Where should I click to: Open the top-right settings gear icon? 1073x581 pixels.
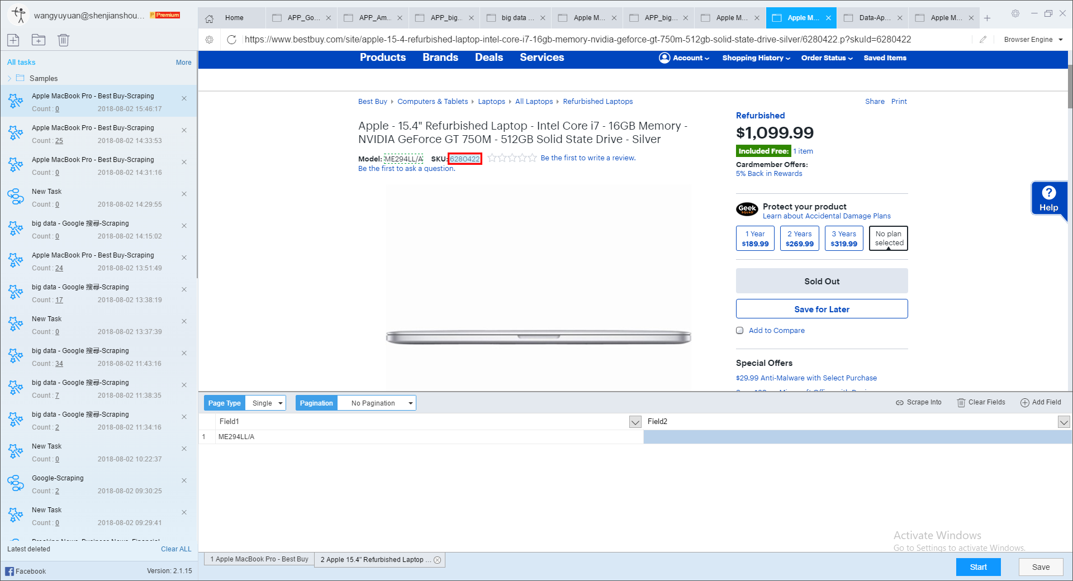click(1015, 13)
